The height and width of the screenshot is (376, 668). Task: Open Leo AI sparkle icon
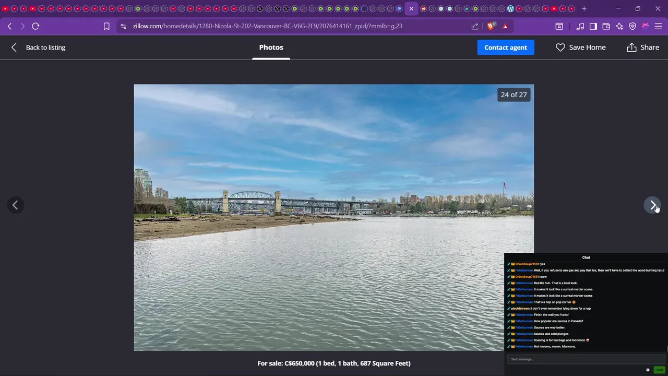pyautogui.click(x=619, y=26)
